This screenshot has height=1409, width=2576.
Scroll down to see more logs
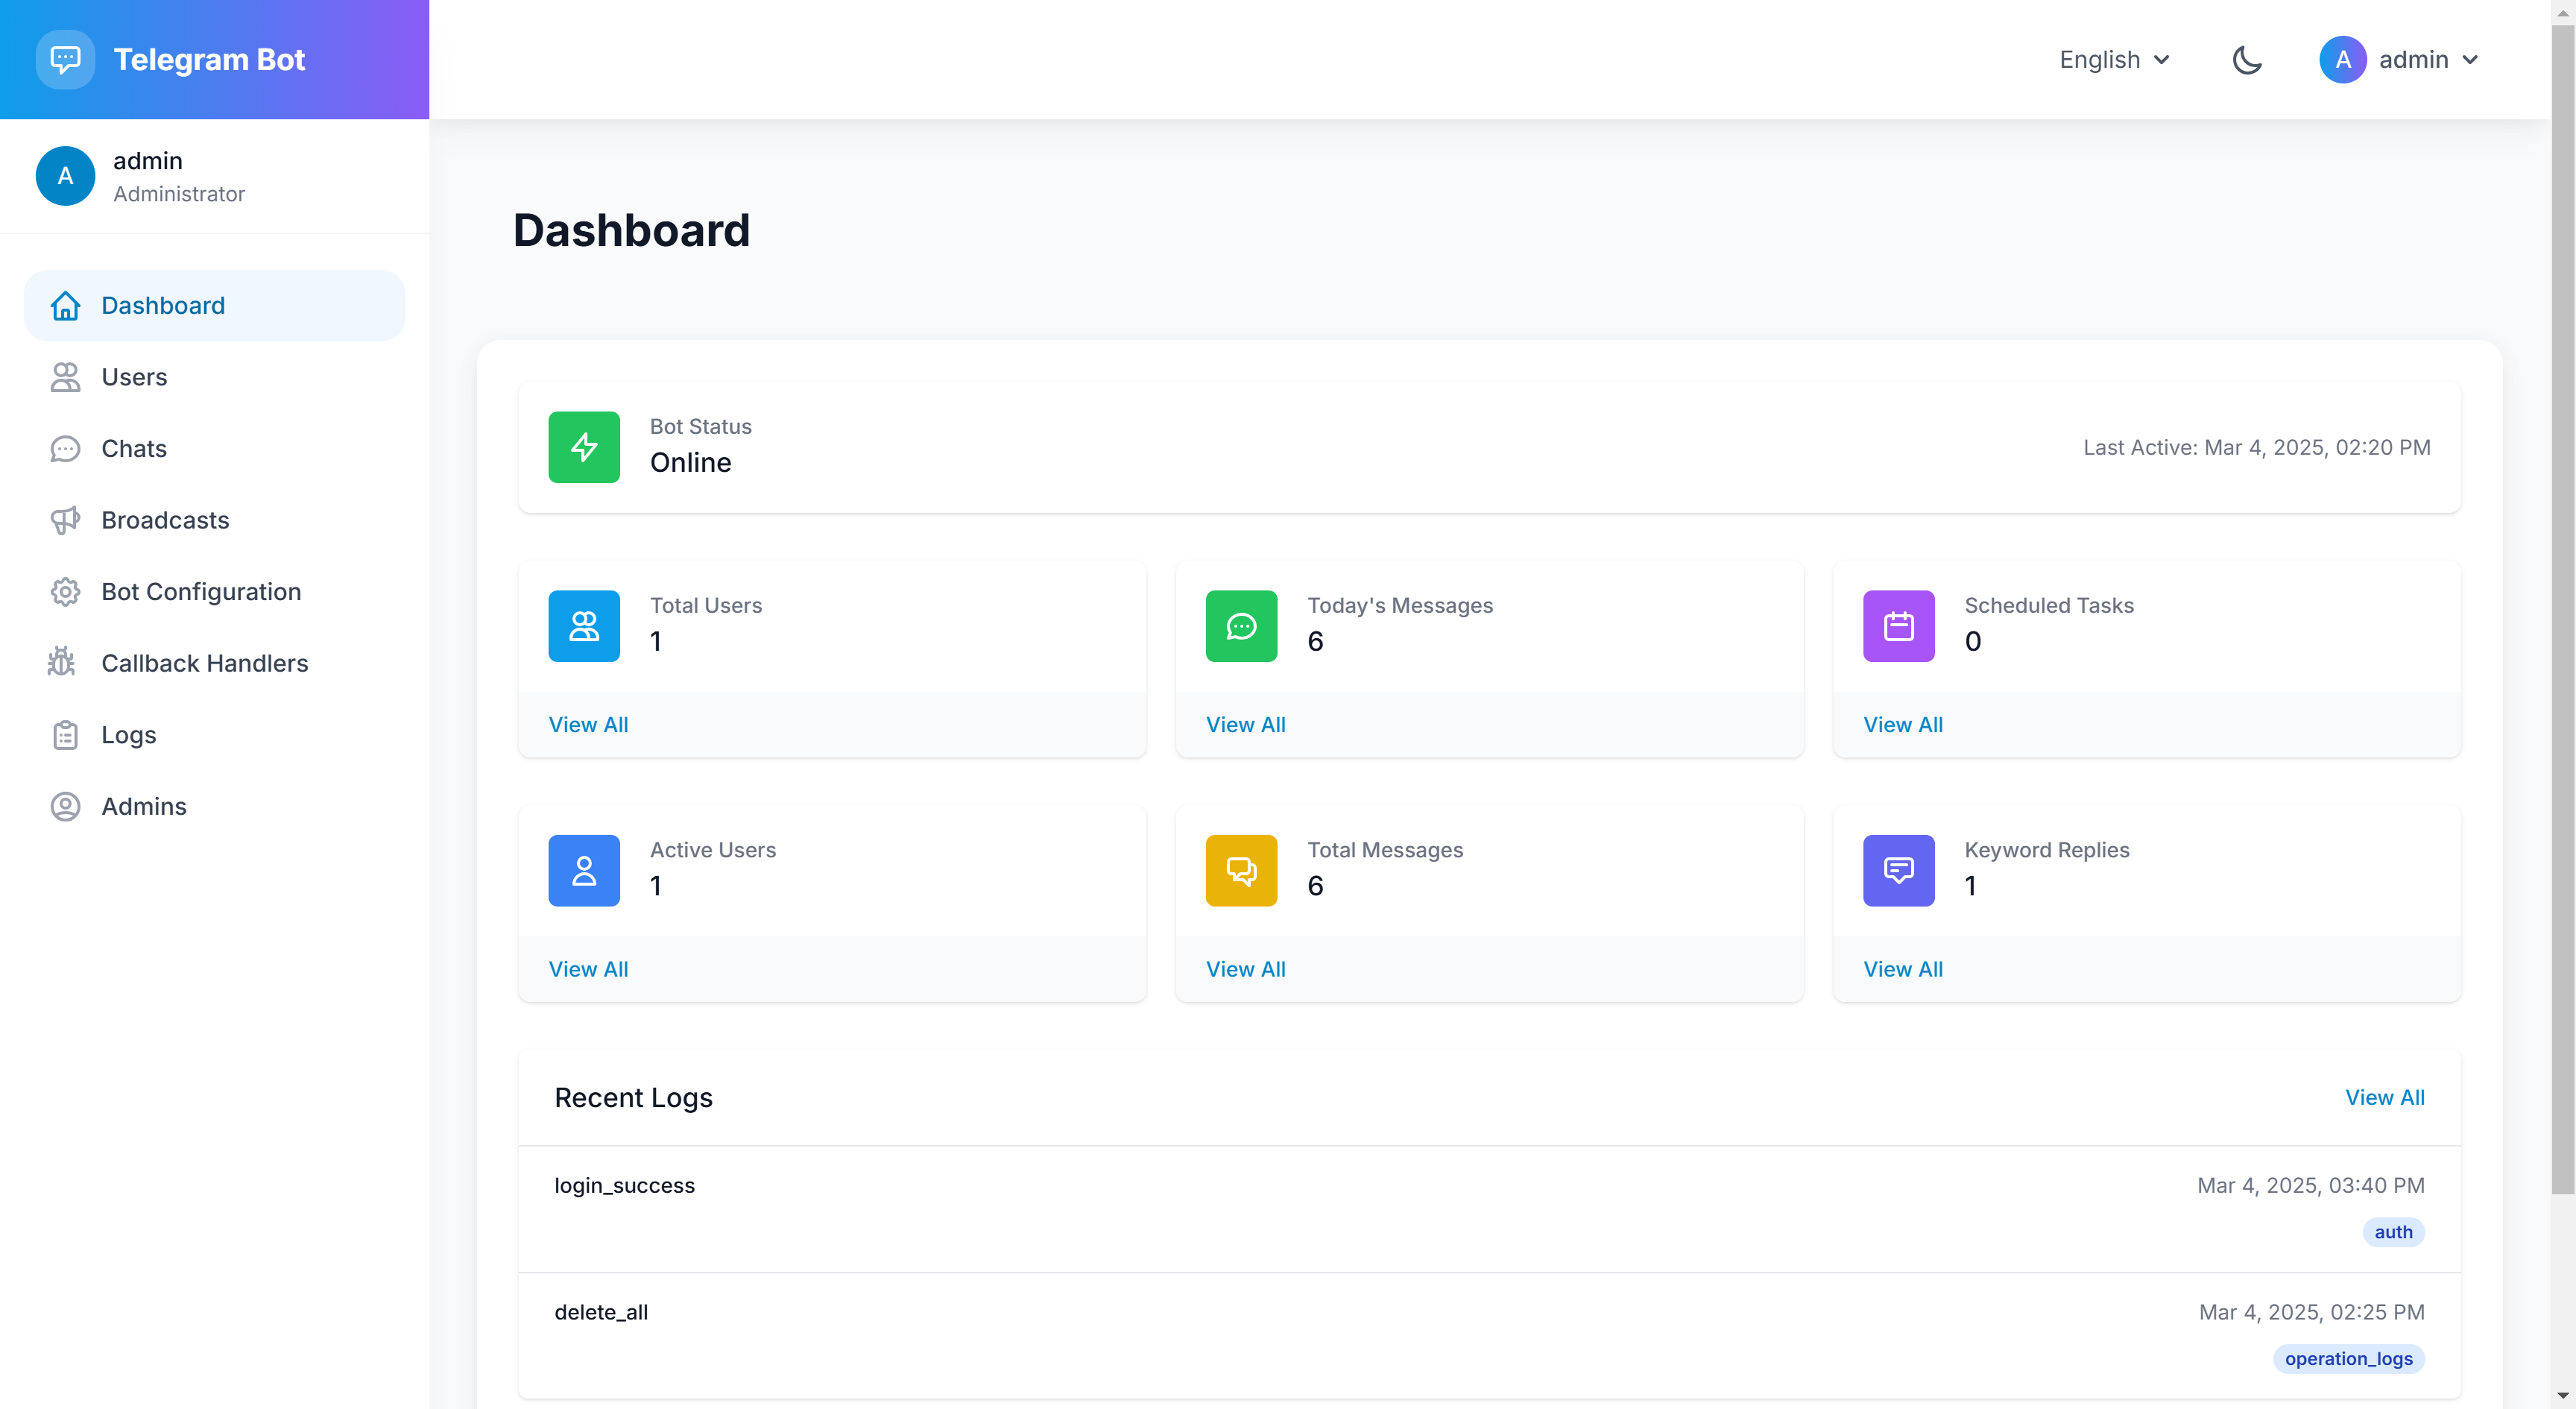(2560, 1397)
